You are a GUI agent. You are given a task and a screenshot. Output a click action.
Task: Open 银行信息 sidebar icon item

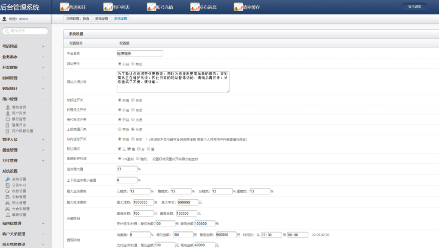[x=8, y=119]
